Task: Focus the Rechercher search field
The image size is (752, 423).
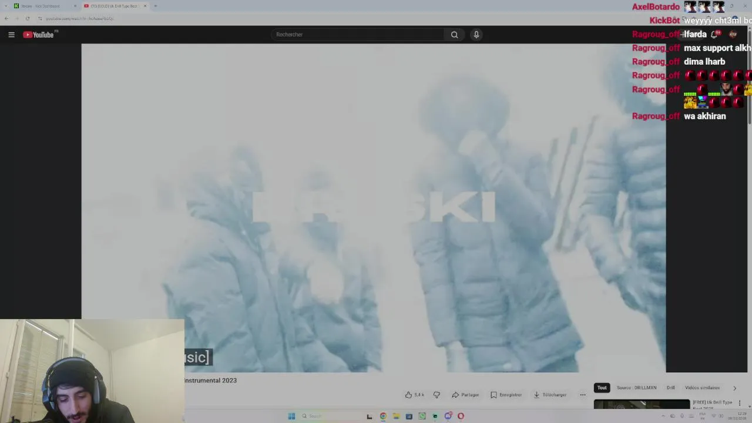Action: [358, 35]
